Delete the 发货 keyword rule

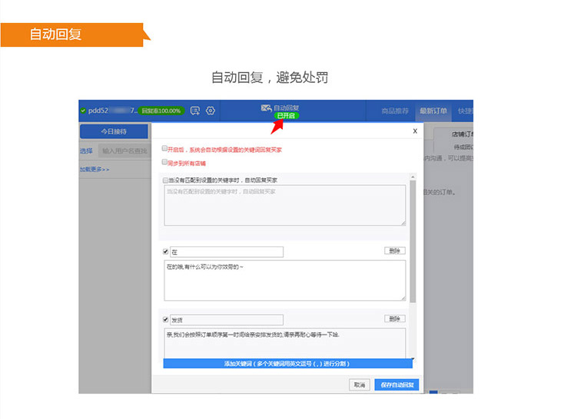coord(394,318)
